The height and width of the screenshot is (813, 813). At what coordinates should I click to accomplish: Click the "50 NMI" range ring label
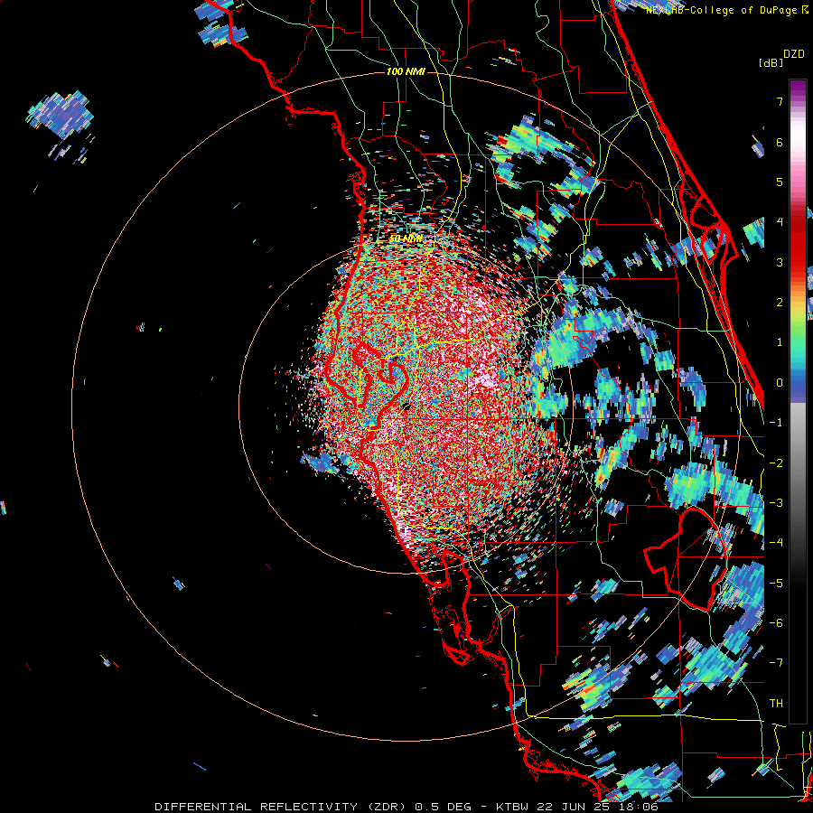coord(406,239)
